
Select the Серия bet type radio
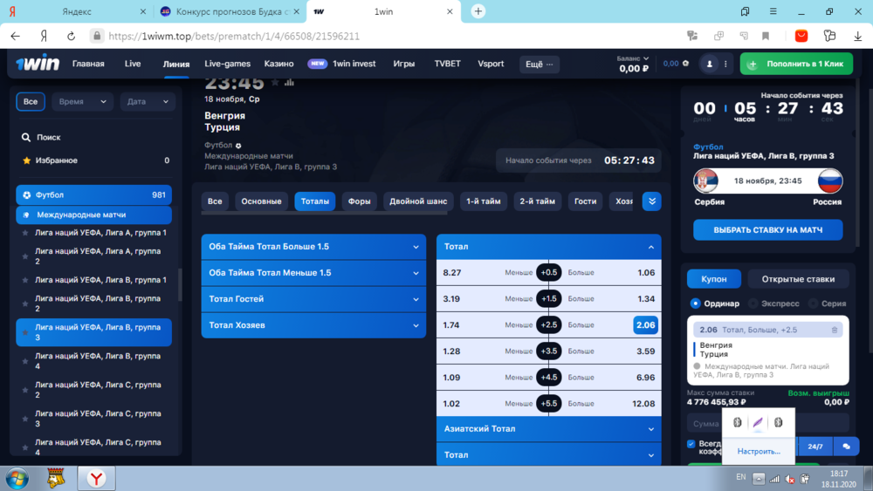(813, 303)
